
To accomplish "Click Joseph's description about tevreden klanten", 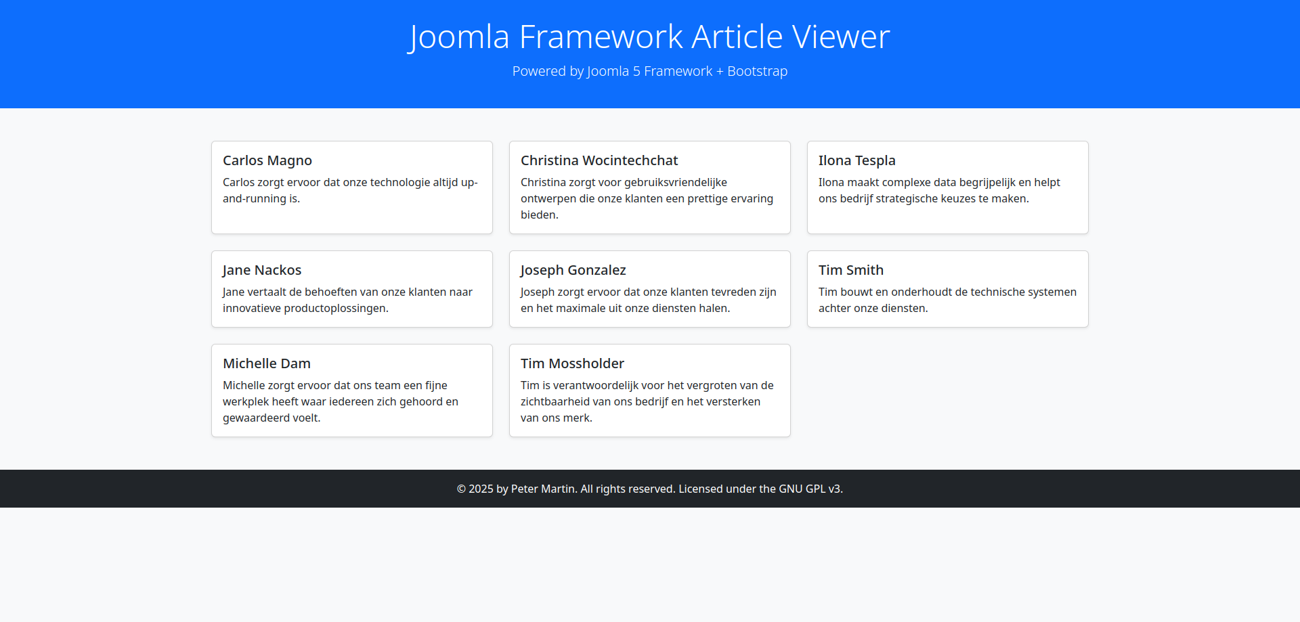I will click(648, 300).
